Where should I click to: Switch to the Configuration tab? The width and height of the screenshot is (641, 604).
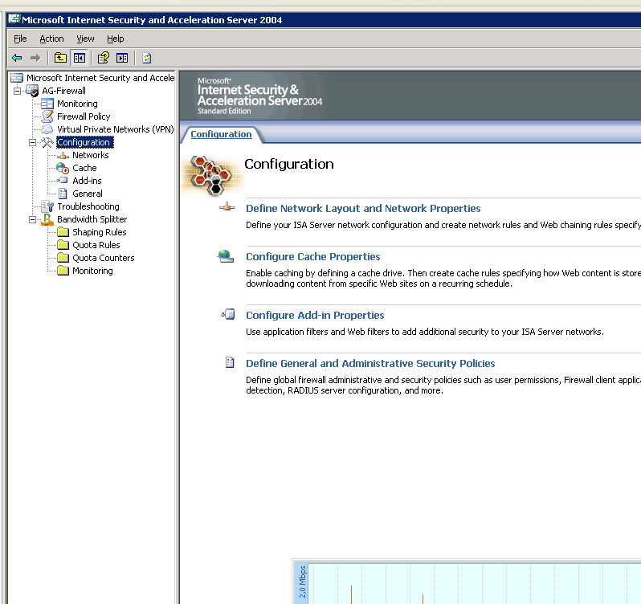(x=221, y=134)
